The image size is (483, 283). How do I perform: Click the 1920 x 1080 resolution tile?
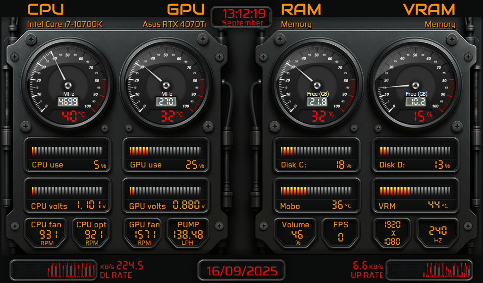click(x=392, y=232)
